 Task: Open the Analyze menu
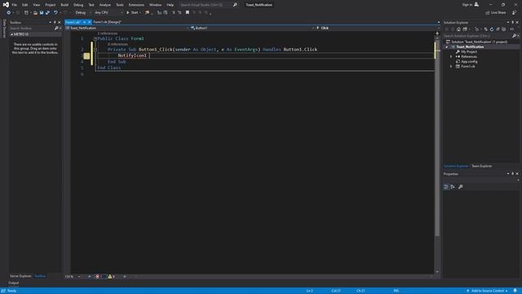click(105, 5)
